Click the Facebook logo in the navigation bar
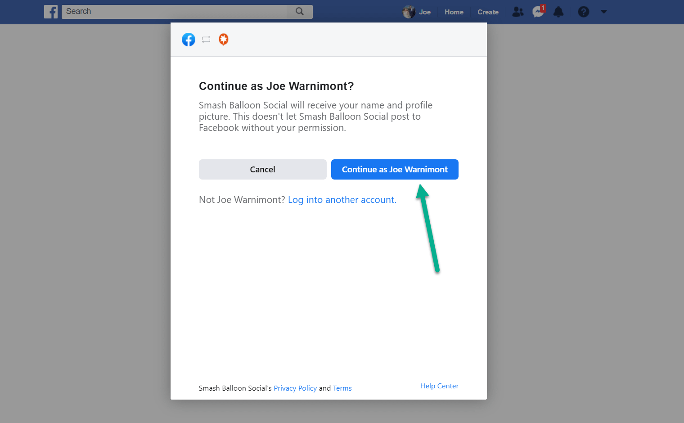The width and height of the screenshot is (684, 423). coord(51,12)
